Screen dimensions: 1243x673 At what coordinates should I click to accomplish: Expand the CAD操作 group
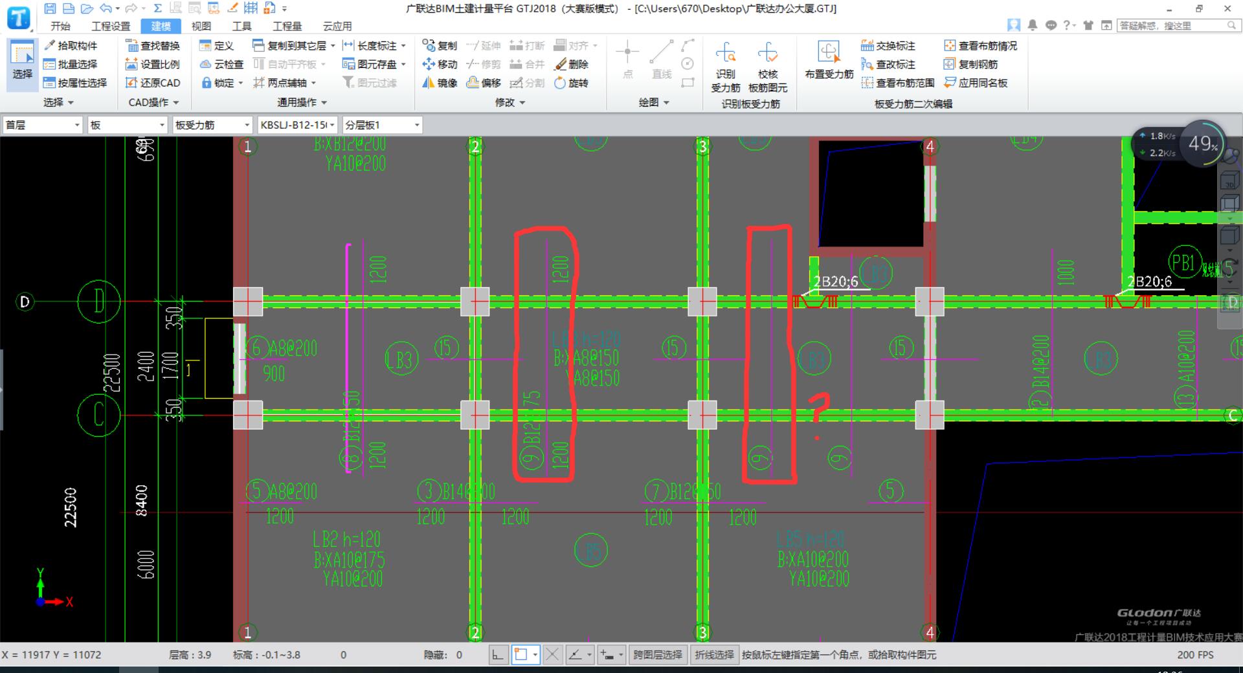tap(153, 102)
